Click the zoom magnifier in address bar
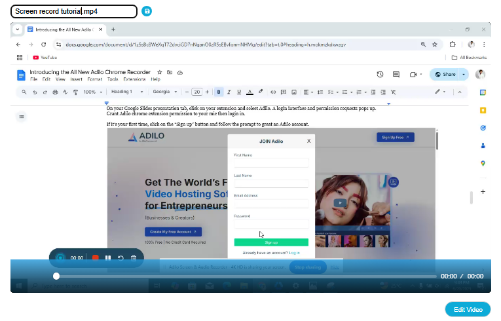The height and width of the screenshot is (321, 501). [423, 45]
